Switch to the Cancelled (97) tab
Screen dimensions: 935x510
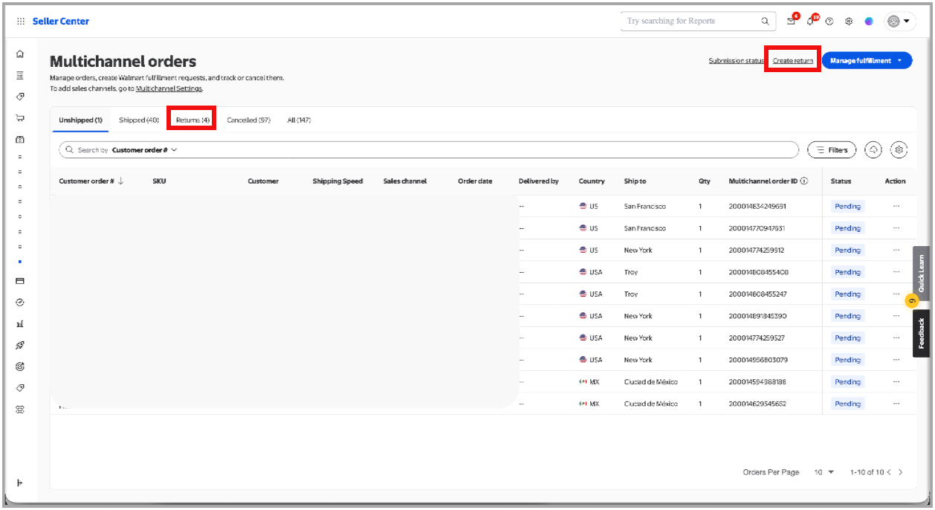click(x=248, y=120)
